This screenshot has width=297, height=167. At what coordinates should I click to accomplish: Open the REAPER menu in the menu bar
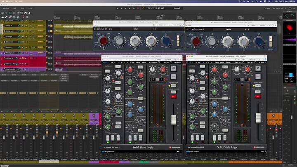tap(9, 1)
